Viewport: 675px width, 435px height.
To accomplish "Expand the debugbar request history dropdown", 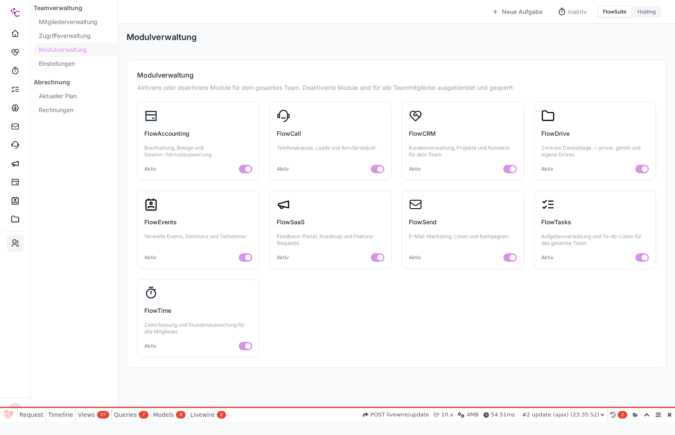I will tap(564, 415).
